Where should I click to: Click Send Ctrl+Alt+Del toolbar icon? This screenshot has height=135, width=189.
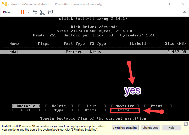(x=35, y=12)
